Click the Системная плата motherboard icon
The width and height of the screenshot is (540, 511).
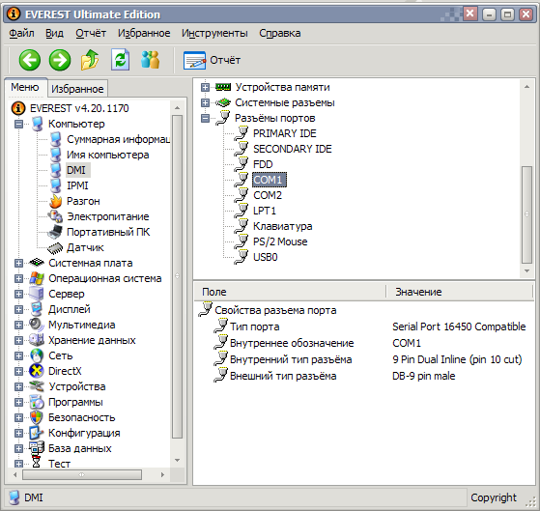[x=37, y=263]
